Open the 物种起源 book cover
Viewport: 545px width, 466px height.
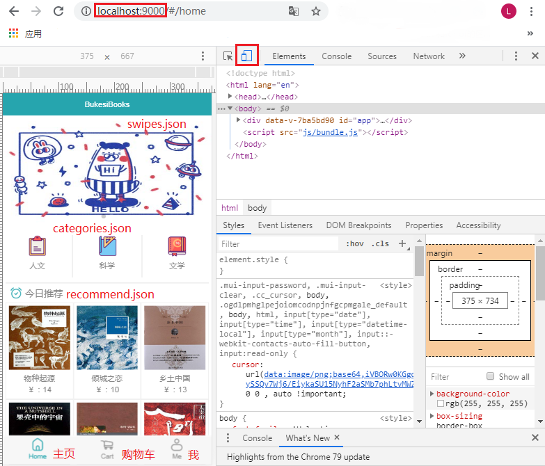click(39, 338)
